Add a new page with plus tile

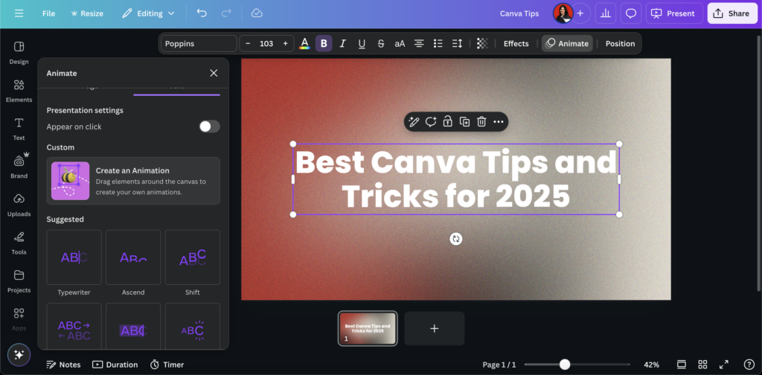pos(435,328)
